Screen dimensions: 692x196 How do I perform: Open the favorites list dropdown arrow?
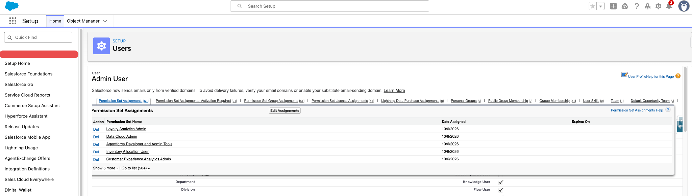coord(600,6)
